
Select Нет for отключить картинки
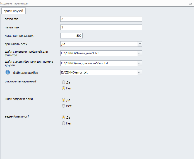click(x=63, y=88)
